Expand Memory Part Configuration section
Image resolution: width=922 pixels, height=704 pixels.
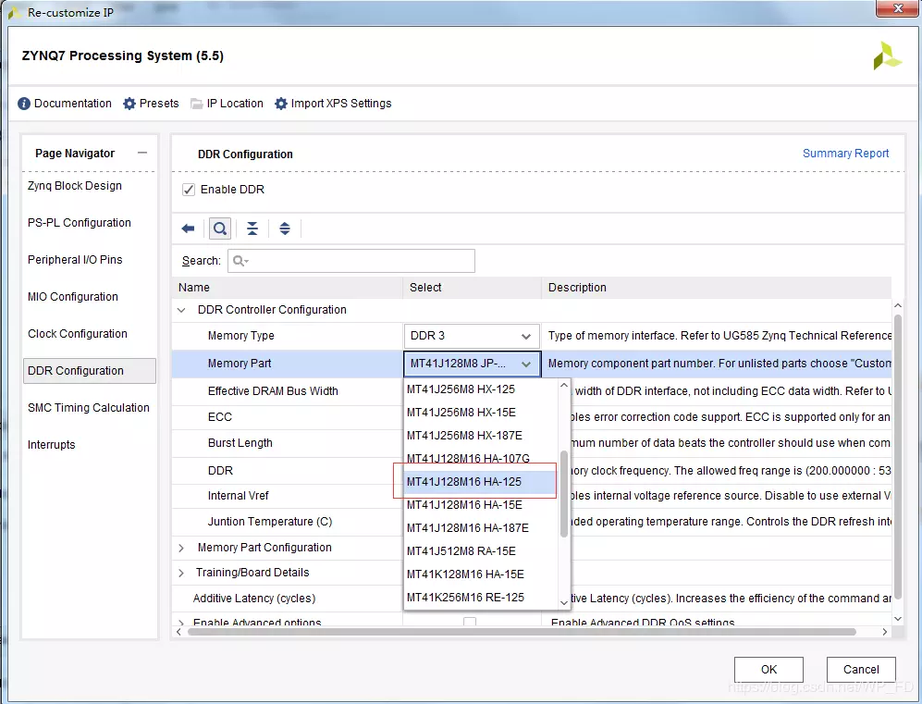(181, 548)
